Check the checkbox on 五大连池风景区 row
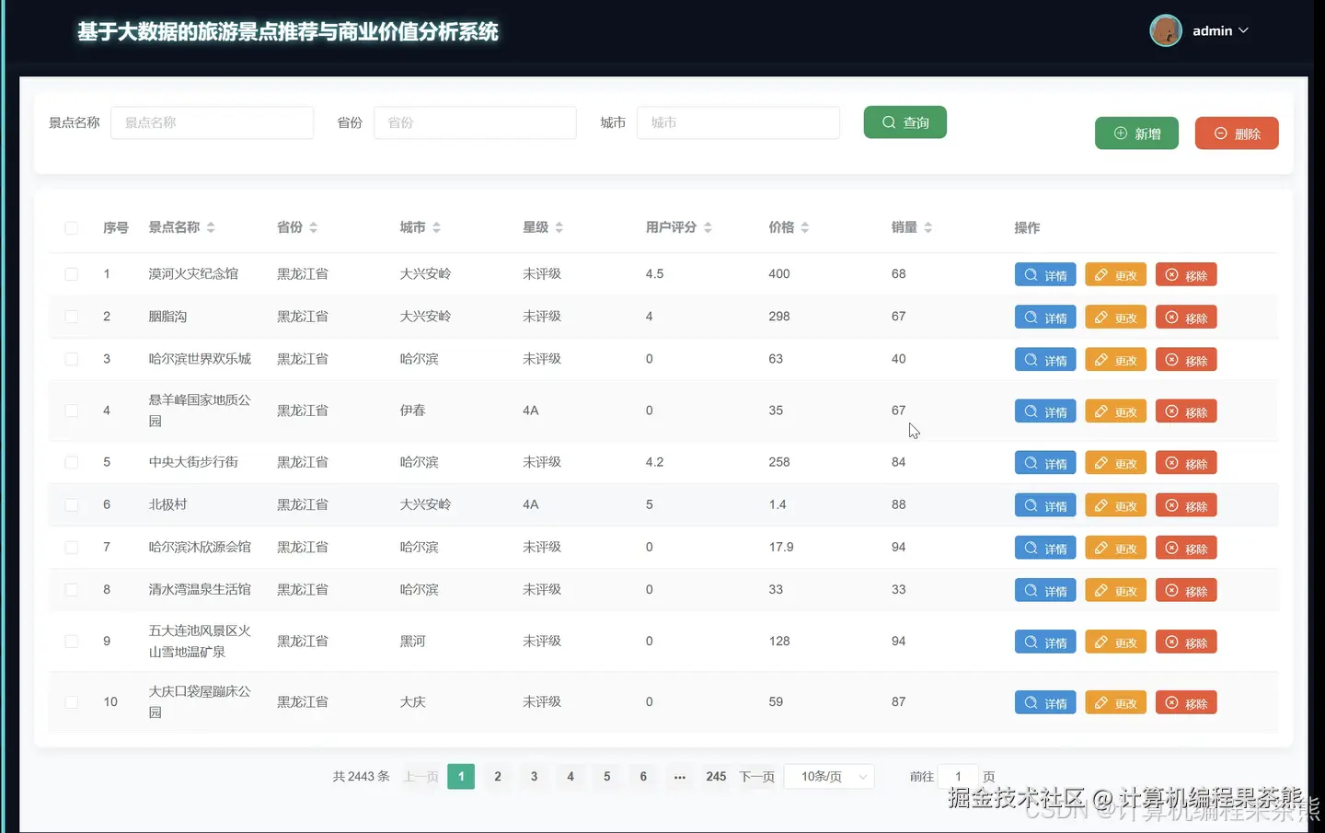1325x833 pixels. pyautogui.click(x=71, y=641)
